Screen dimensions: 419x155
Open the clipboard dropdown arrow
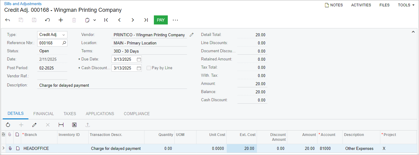(95, 20)
